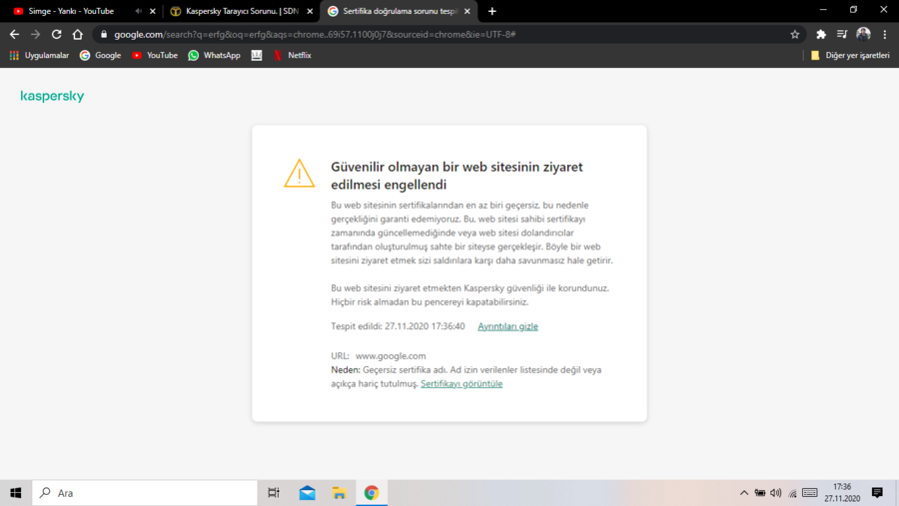Open the Mail app from taskbar
The height and width of the screenshot is (506, 899).
[x=307, y=493]
